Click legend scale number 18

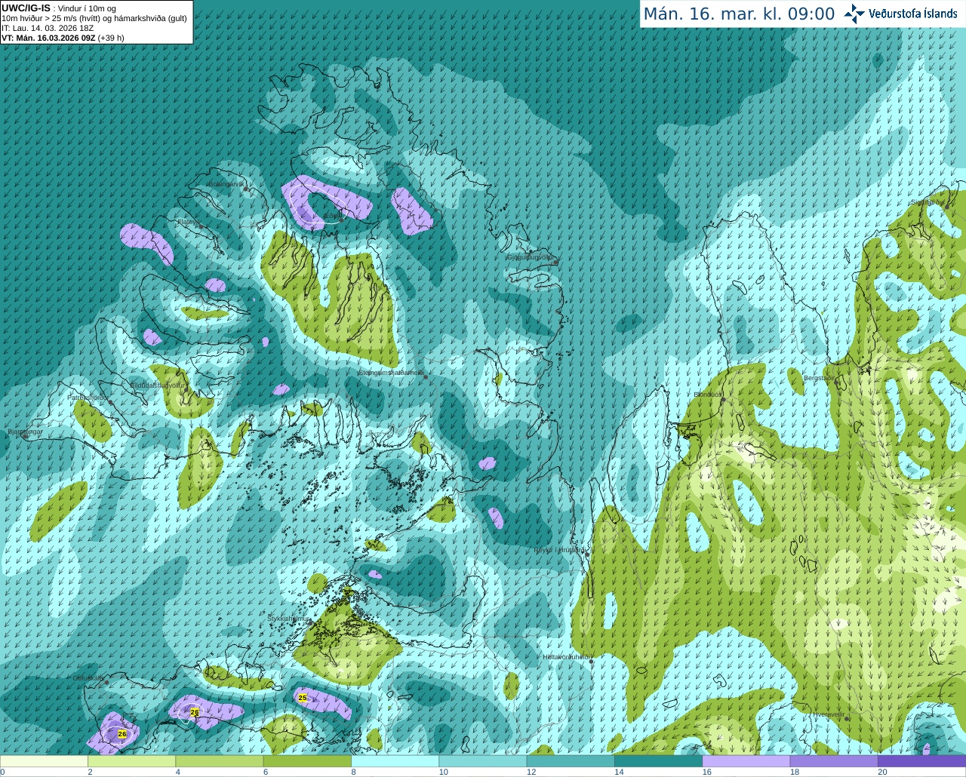(795, 772)
